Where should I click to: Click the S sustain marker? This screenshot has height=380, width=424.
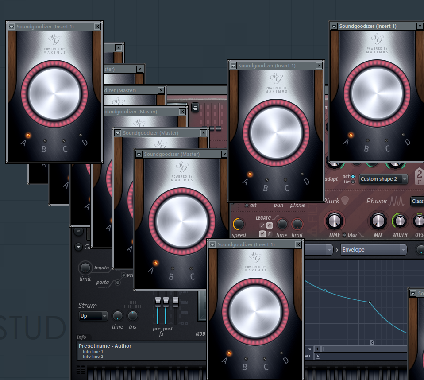click(372, 343)
